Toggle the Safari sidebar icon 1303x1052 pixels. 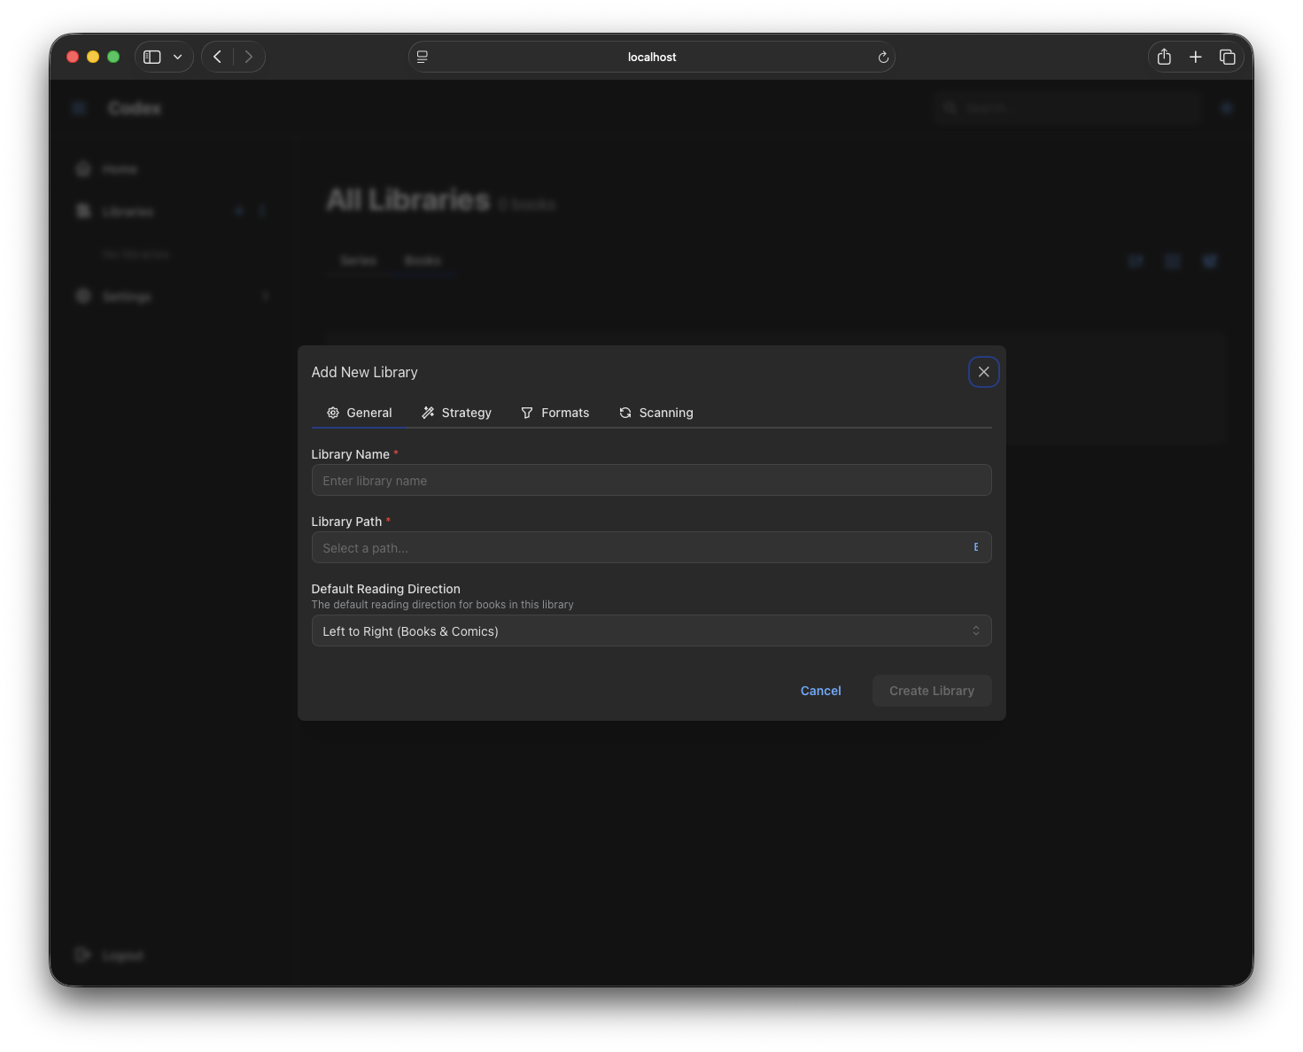(151, 56)
